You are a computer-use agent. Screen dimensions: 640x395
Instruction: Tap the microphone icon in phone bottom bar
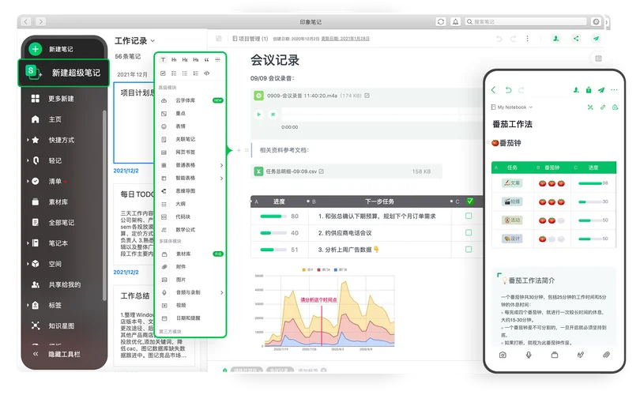(529, 355)
